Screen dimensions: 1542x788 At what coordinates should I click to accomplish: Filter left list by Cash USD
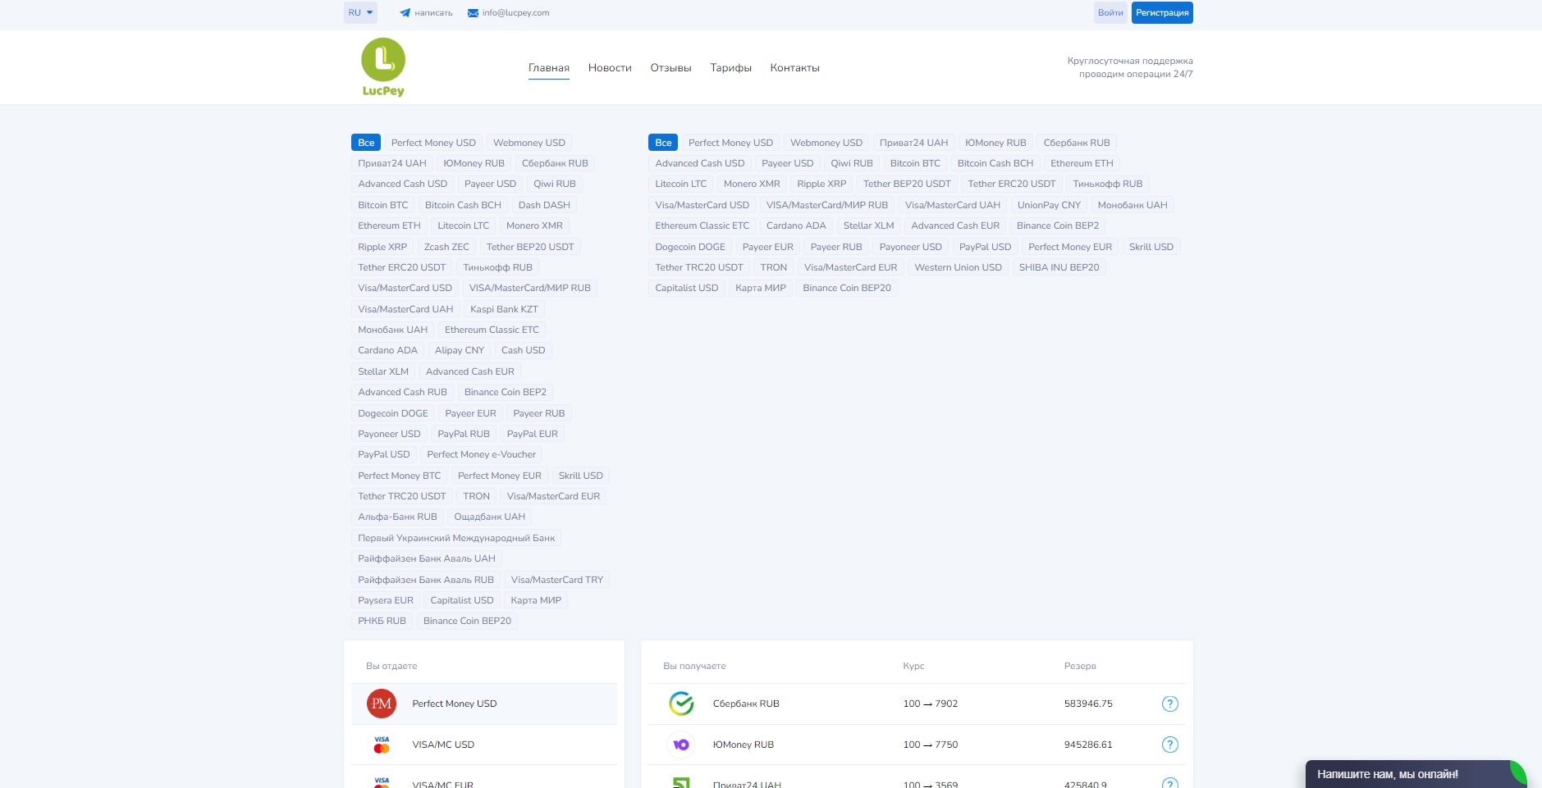[x=523, y=350]
